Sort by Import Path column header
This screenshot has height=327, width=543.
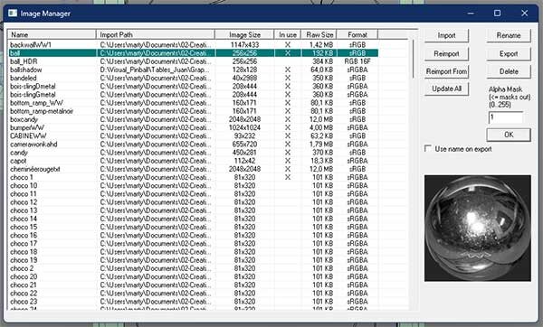155,34
